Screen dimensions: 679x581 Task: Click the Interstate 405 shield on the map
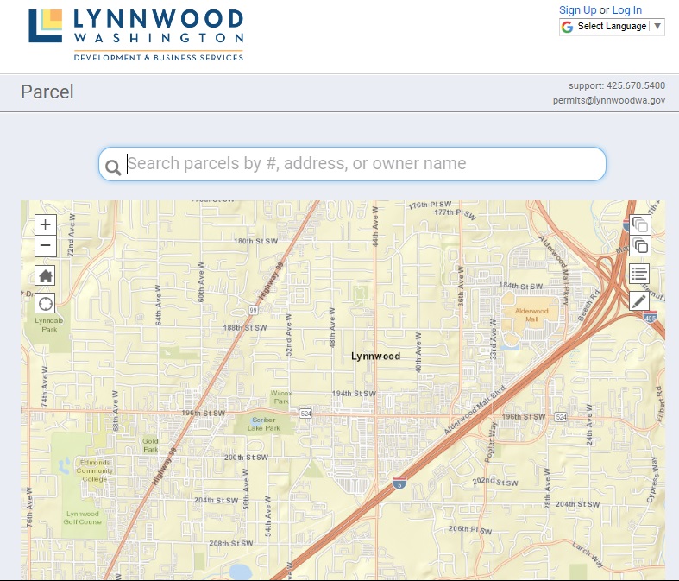(650, 316)
